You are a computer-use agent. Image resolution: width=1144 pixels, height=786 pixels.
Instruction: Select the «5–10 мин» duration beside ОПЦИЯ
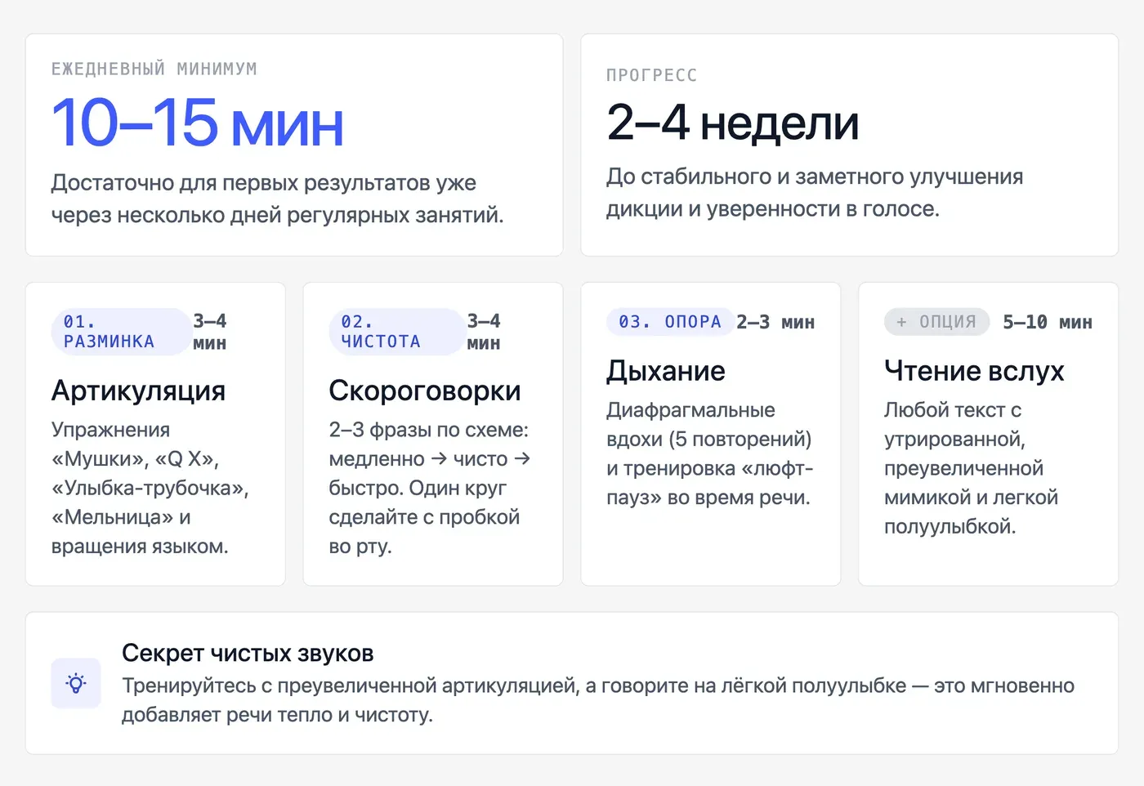point(1048,322)
